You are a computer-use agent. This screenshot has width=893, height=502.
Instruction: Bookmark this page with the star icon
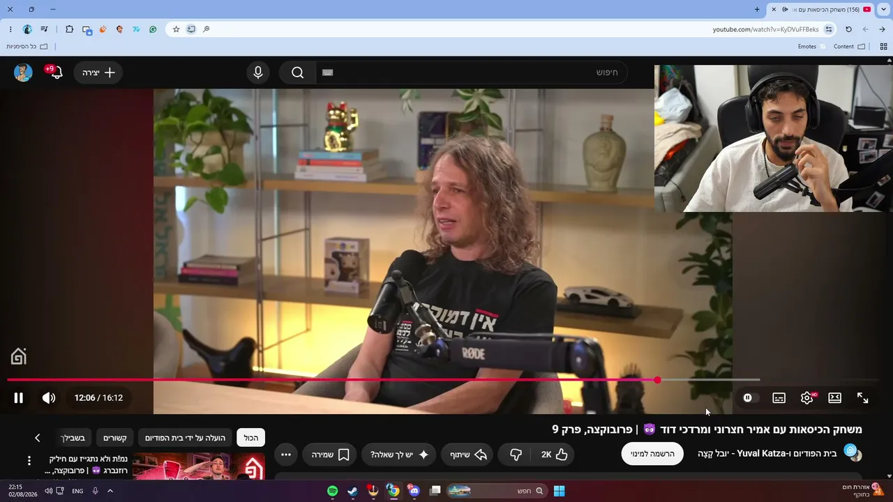tap(176, 29)
